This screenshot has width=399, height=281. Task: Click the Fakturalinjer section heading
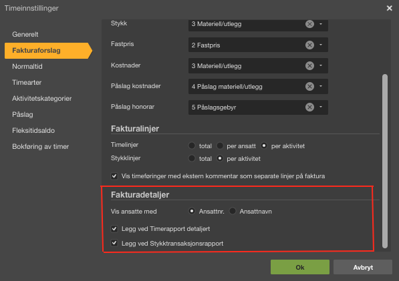pos(135,129)
